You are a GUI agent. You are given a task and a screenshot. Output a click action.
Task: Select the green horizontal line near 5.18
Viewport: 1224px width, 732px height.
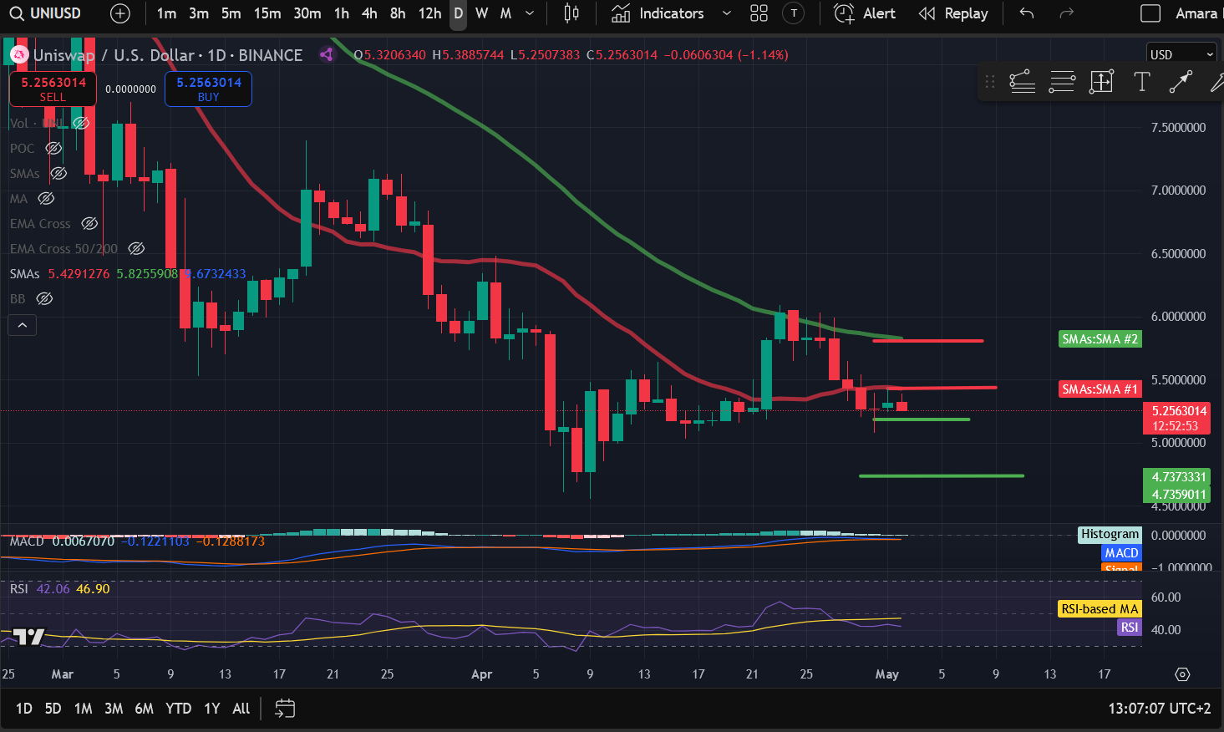pyautogui.click(x=922, y=419)
